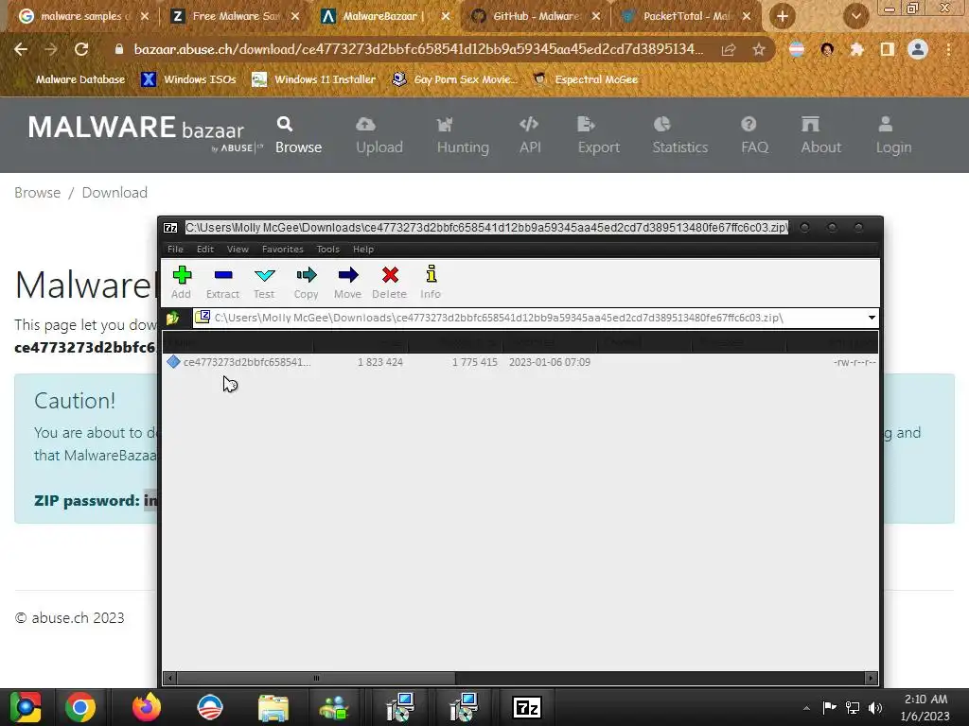Click the file size value 1 823 424
This screenshot has height=726, width=969.
point(380,362)
